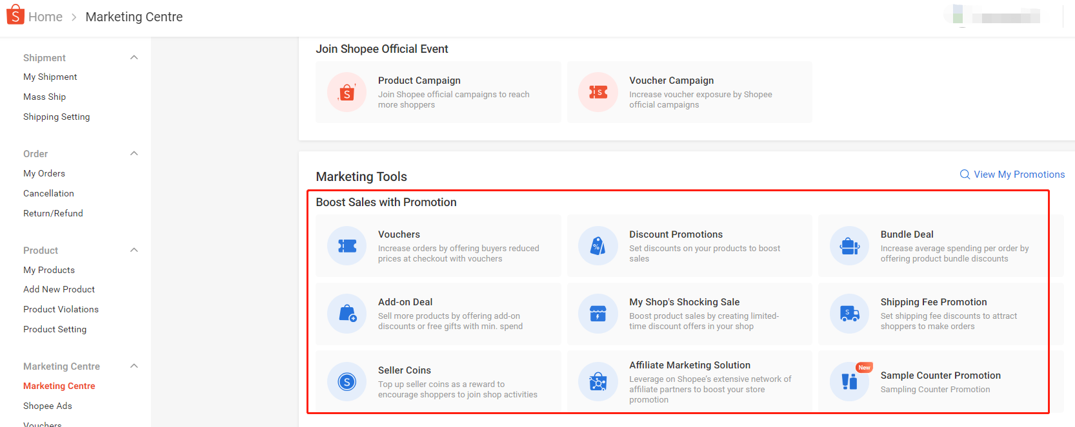Open My Products in sidebar
This screenshot has height=427, width=1075.
pos(49,270)
